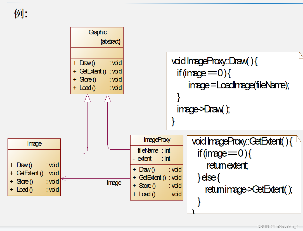This screenshot has width=303, height=231.
Task: Click the inheritance triangle from ImageProxy line
Action: (108, 98)
